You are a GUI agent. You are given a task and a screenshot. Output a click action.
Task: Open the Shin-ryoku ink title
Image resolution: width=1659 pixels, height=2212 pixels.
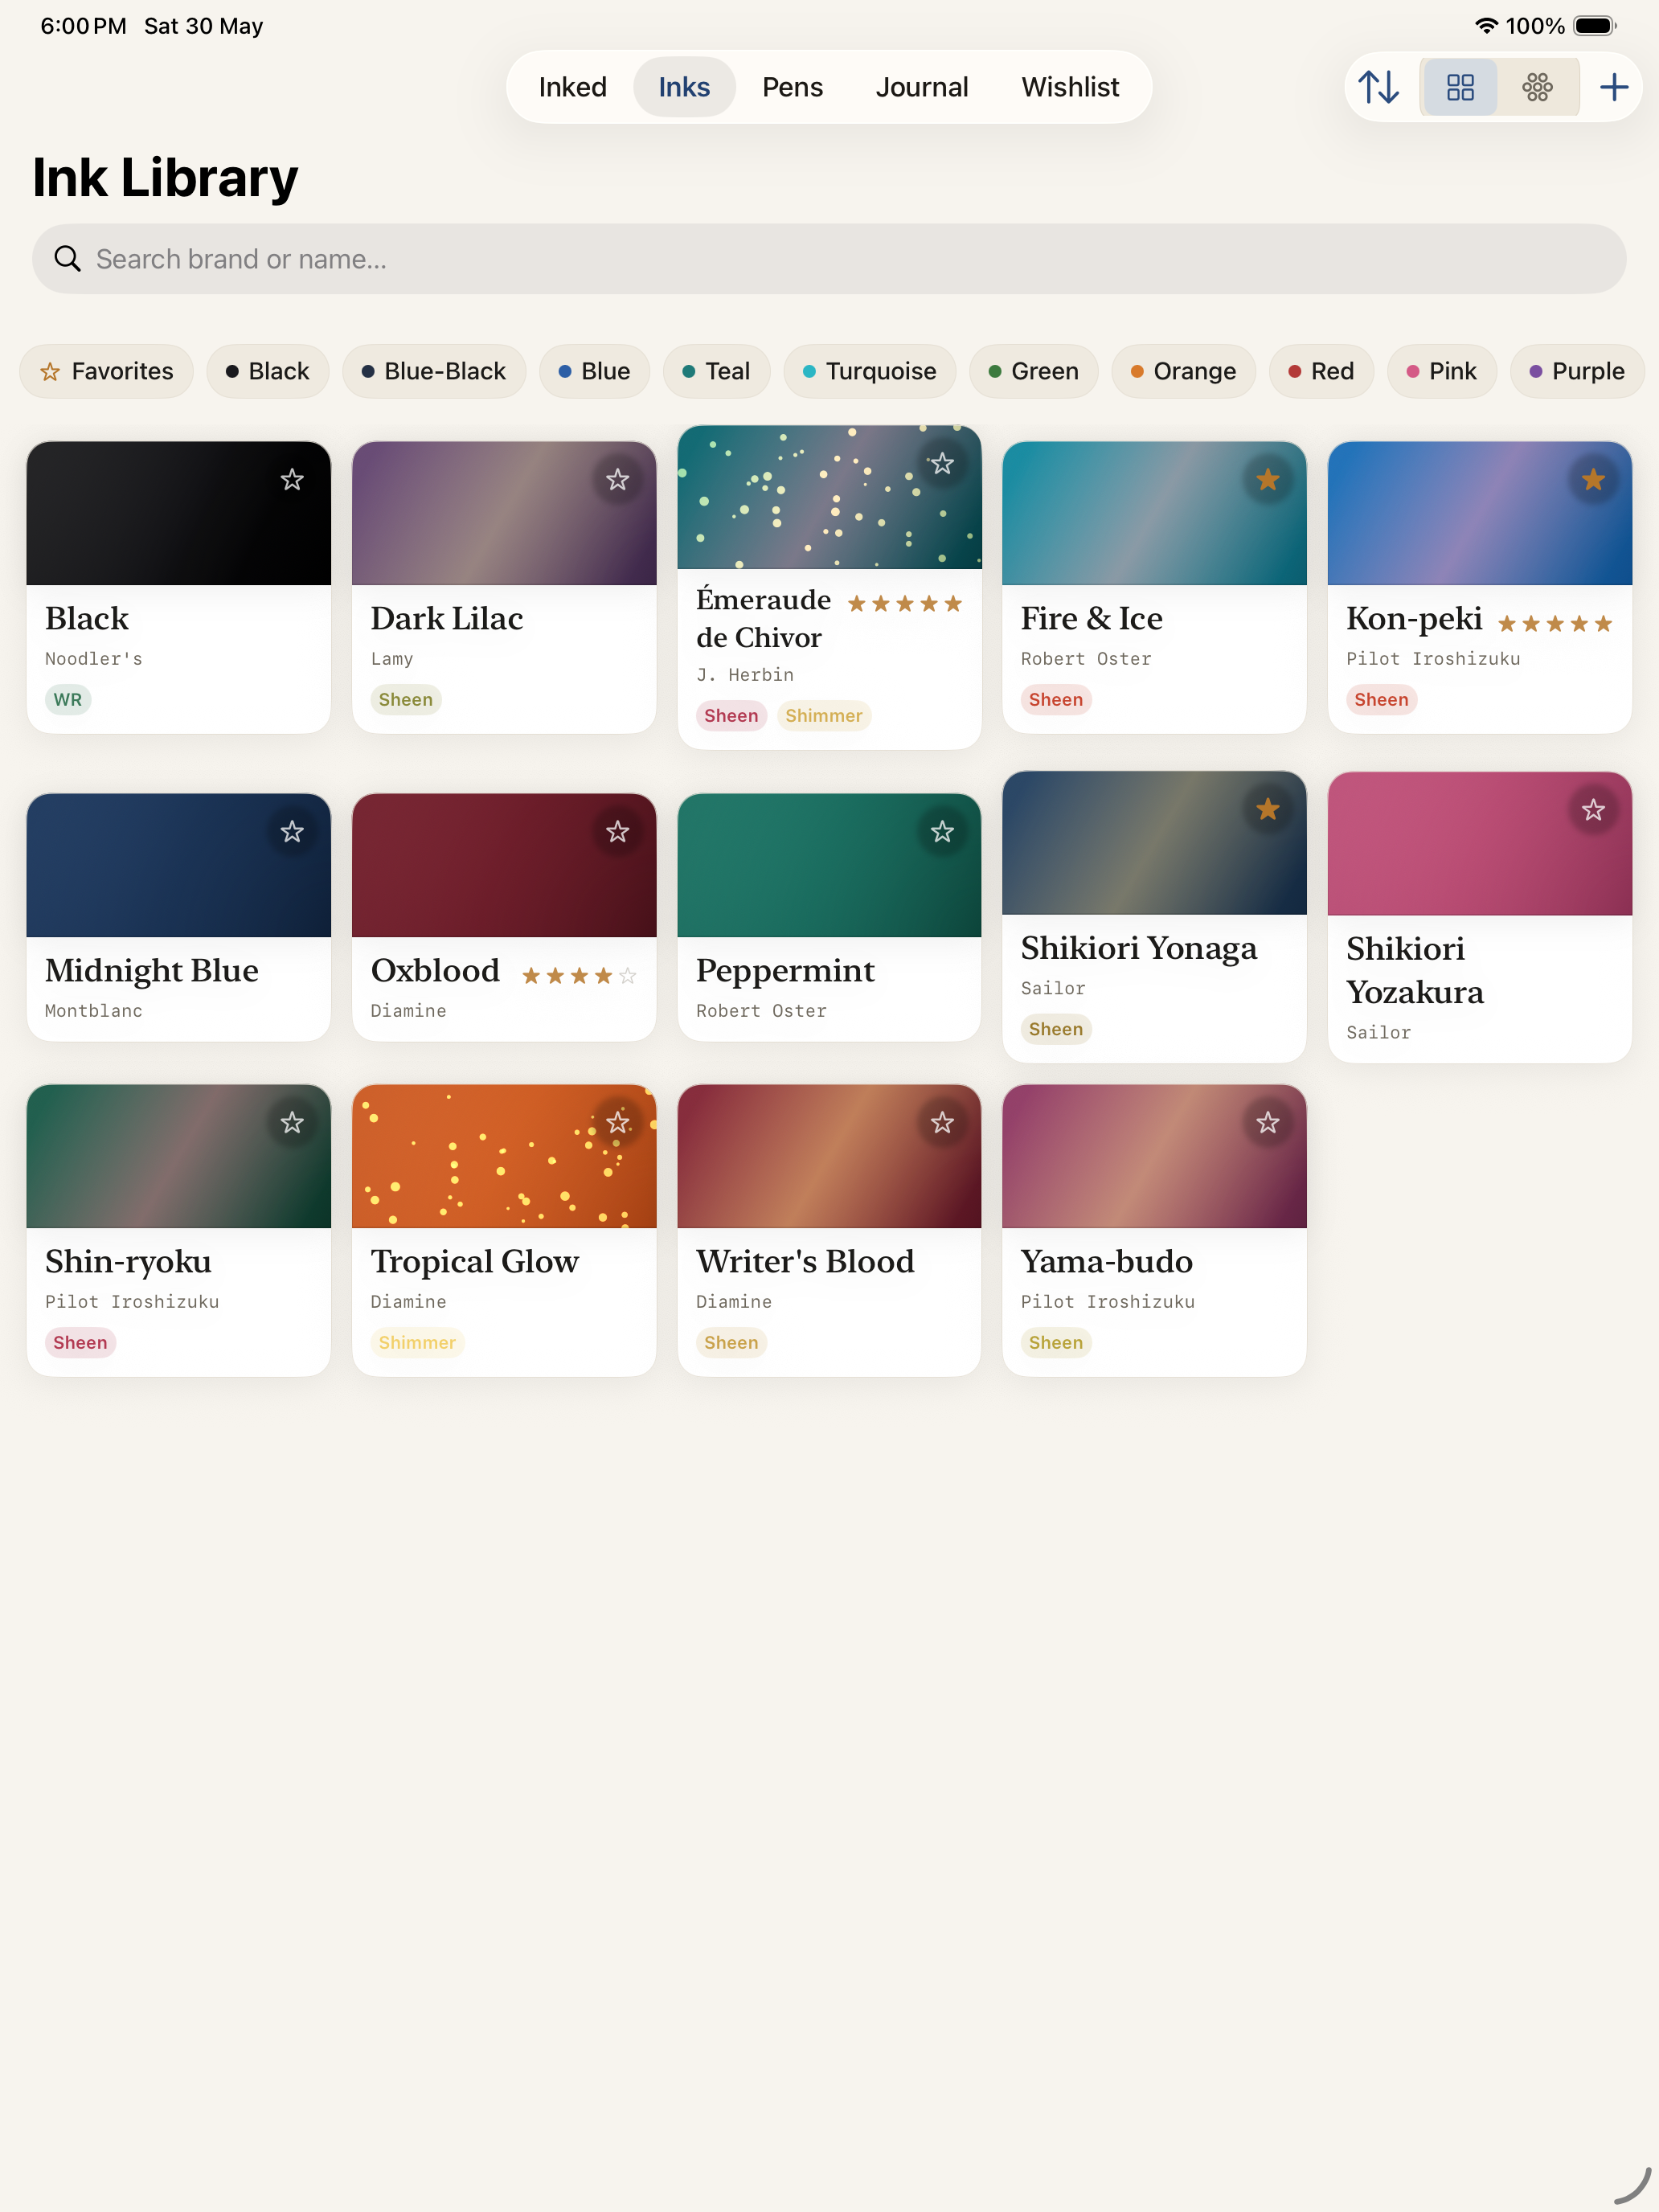click(128, 1261)
